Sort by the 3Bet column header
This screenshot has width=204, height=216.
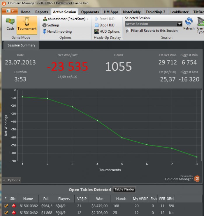coord(170,199)
